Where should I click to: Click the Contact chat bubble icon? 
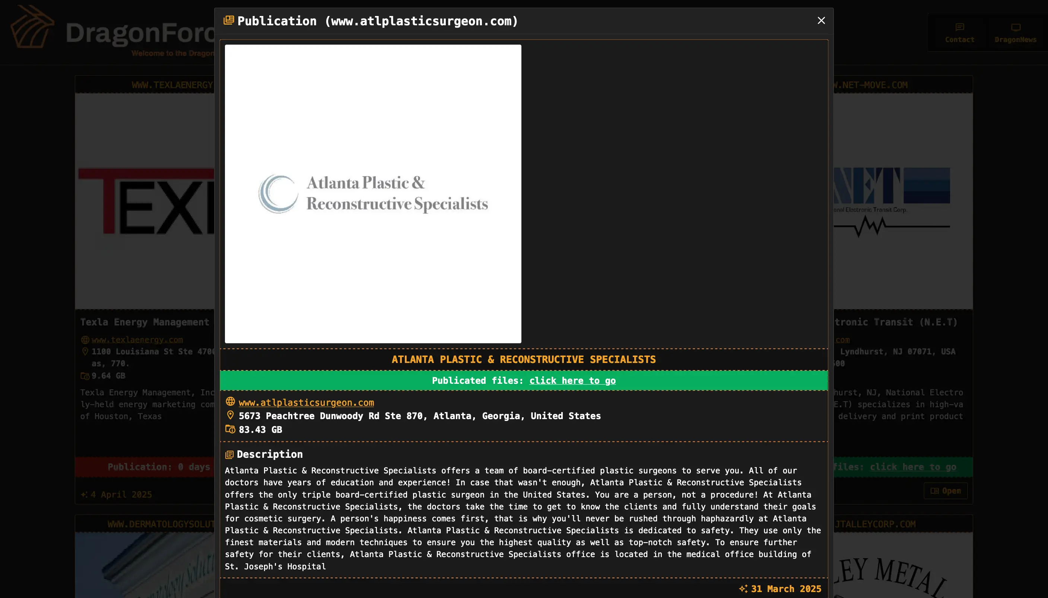pos(960,28)
